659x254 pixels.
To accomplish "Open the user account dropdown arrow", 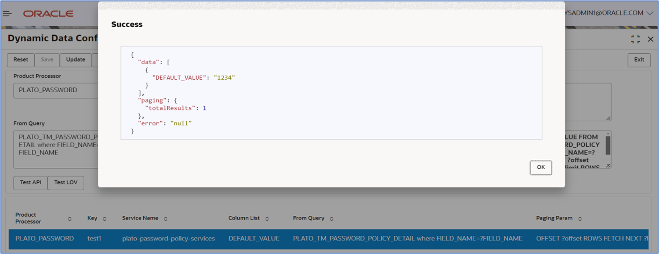I will click(x=650, y=14).
